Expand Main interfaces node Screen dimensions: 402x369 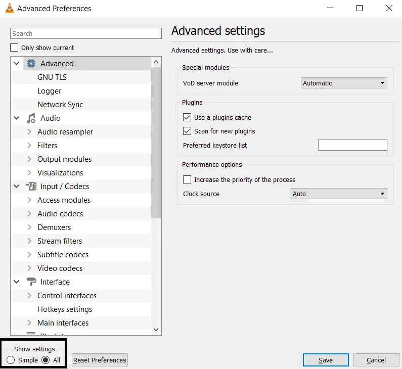29,322
